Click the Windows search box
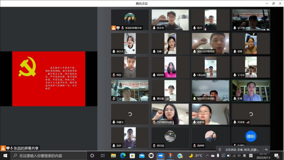This screenshot has width=284, height=160. click(x=48, y=156)
